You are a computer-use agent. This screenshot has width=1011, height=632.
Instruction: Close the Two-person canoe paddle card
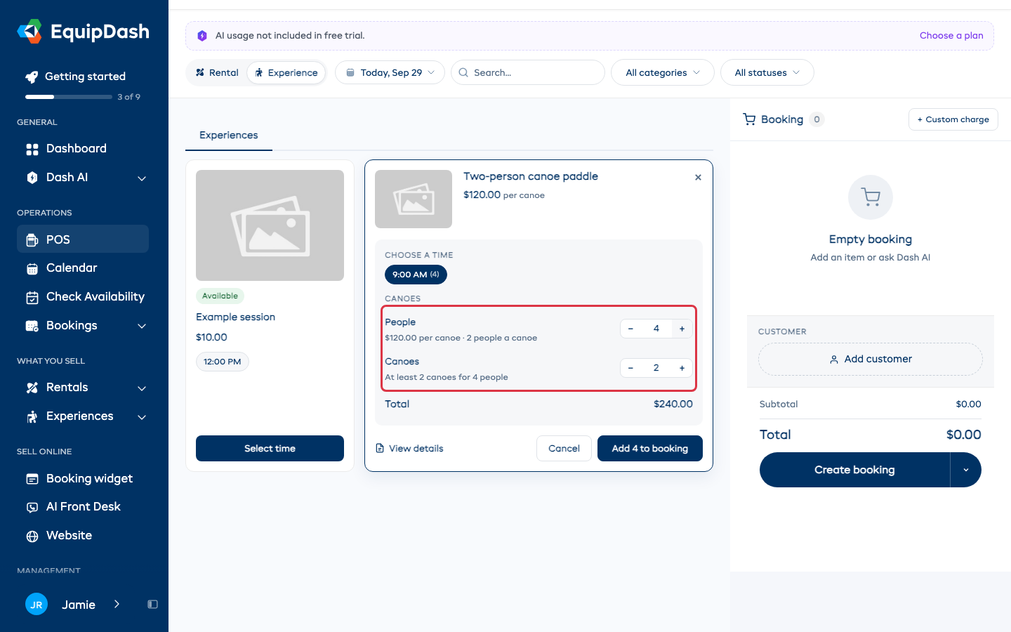[x=698, y=178]
